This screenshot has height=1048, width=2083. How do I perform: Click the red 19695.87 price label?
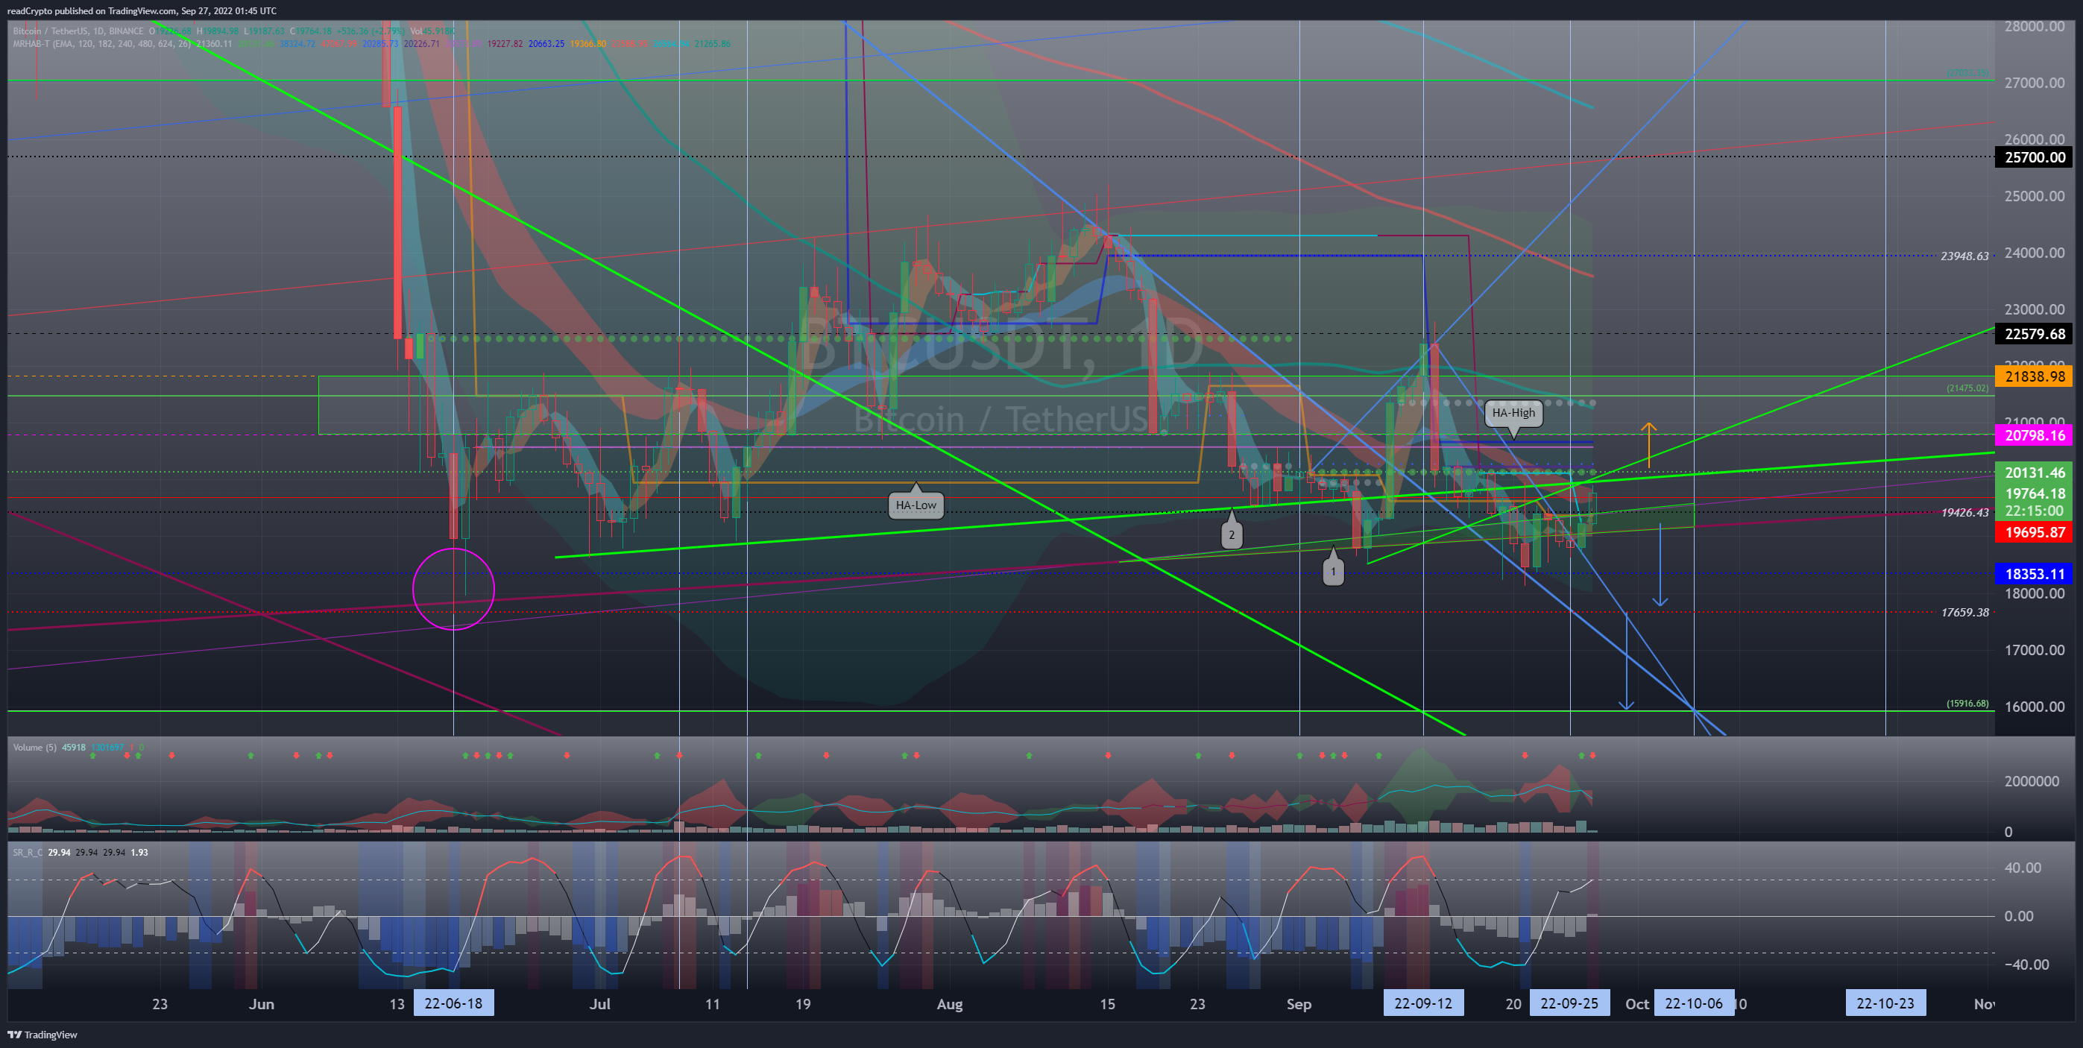(2035, 532)
